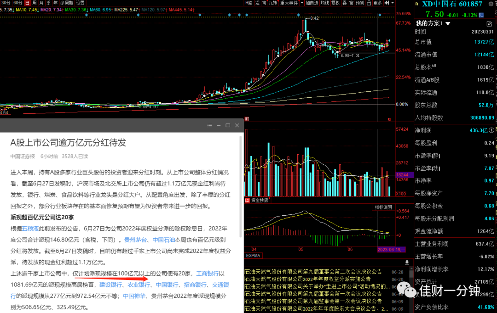The image size is (497, 313).
Task: Toggle 复权 price adjustment
Action: coord(335,3)
